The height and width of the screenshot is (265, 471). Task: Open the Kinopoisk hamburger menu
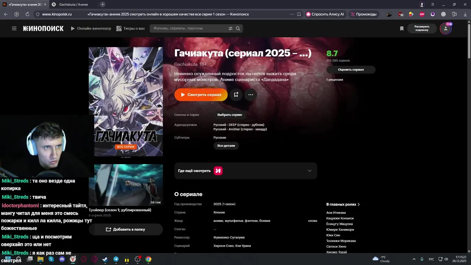click(14, 28)
